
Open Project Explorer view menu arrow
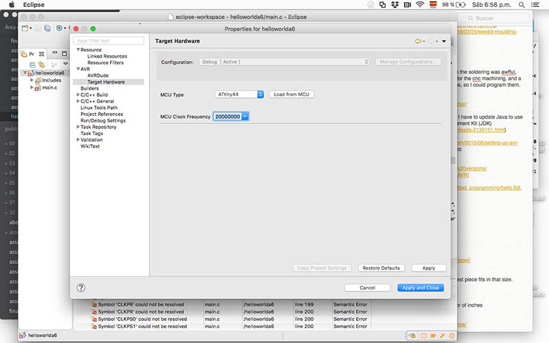(65, 64)
